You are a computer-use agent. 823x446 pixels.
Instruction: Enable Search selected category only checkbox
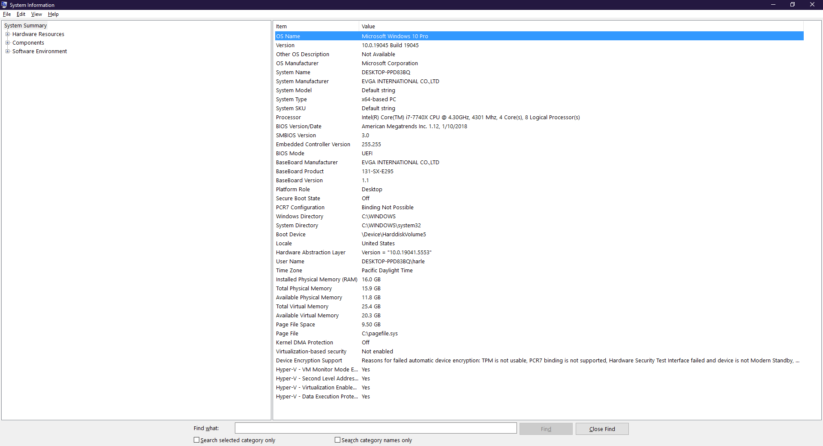pos(197,440)
